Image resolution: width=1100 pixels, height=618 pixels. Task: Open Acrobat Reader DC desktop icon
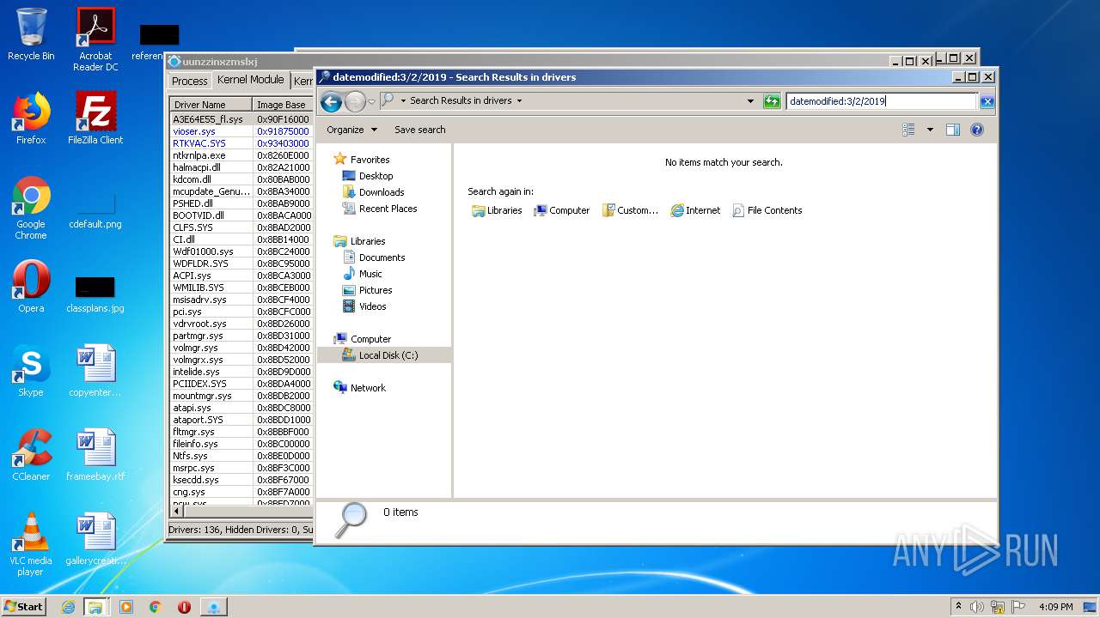point(95,39)
